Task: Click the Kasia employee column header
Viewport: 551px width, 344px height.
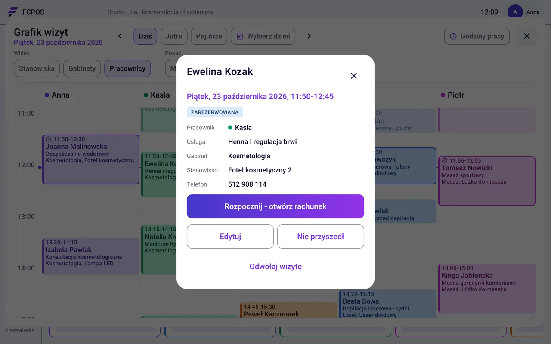Action: point(157,95)
